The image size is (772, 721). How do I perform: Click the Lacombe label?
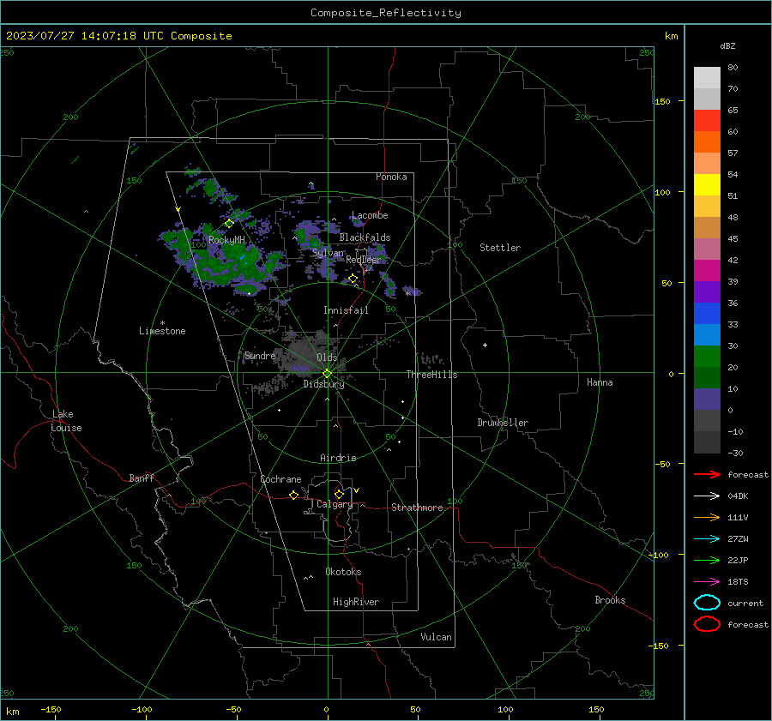tap(370, 215)
